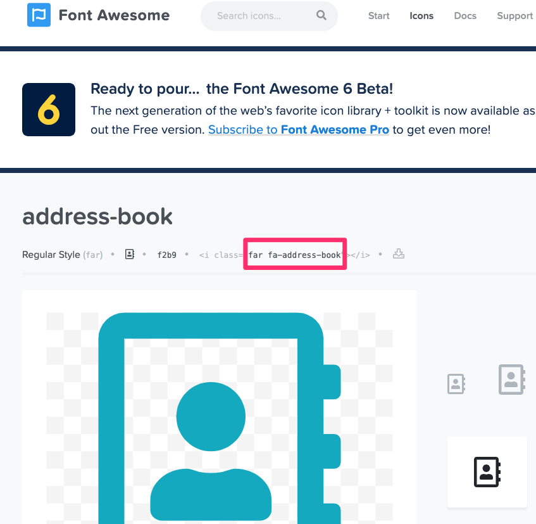Click the Font Awesome flag logo
This screenshot has height=524, width=536.
tap(39, 15)
